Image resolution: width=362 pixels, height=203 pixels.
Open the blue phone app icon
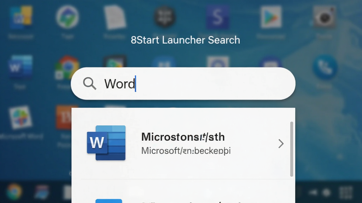(325, 67)
